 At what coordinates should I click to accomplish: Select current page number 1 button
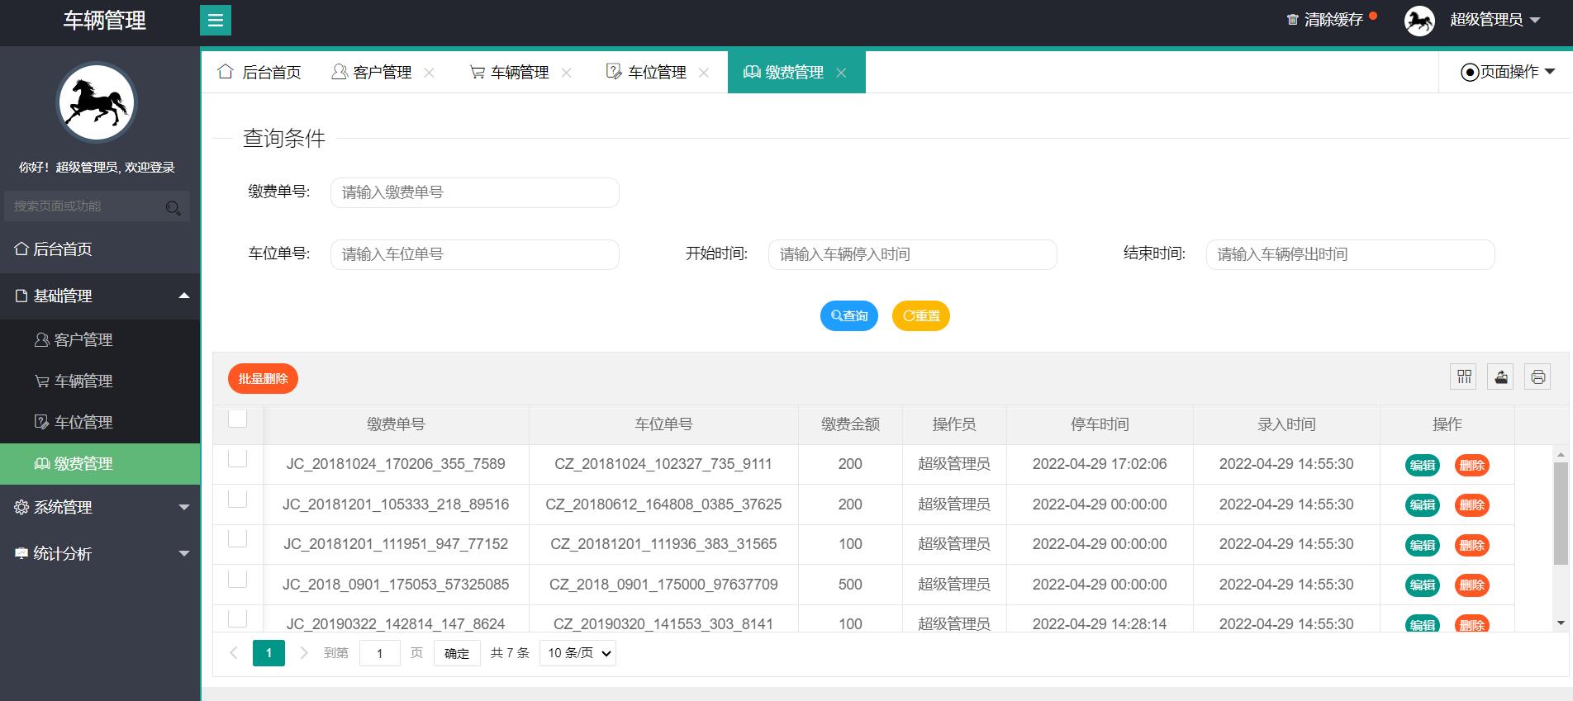pos(269,652)
